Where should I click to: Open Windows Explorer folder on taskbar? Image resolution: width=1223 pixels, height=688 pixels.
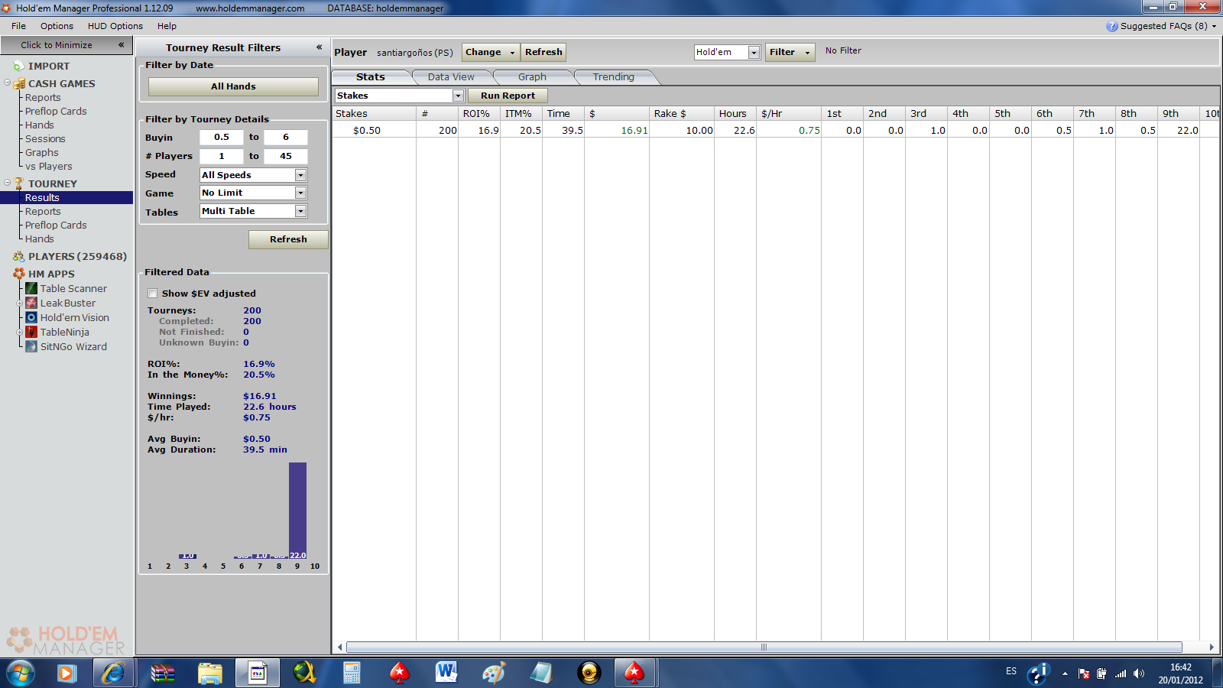click(209, 673)
